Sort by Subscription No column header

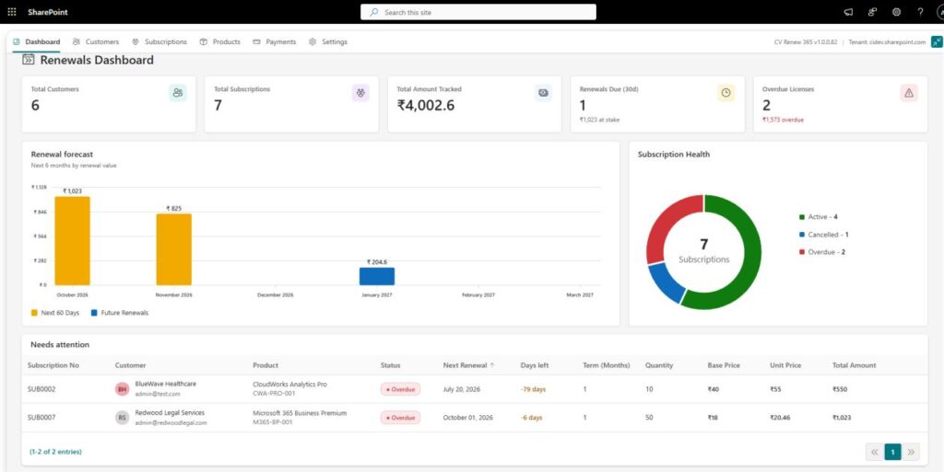[53, 365]
